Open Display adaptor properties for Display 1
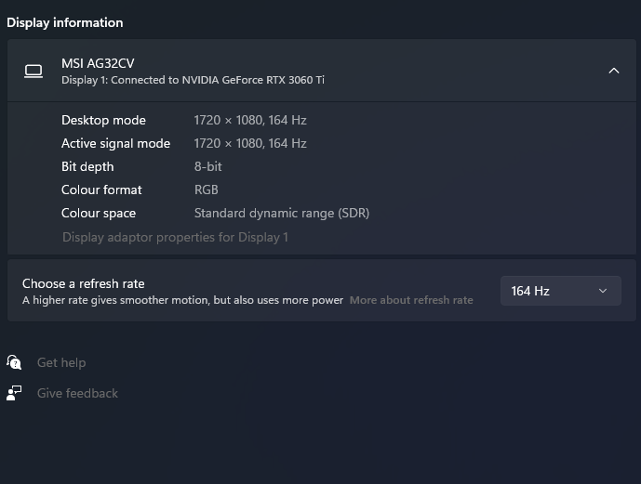The height and width of the screenshot is (484, 641). [175, 237]
